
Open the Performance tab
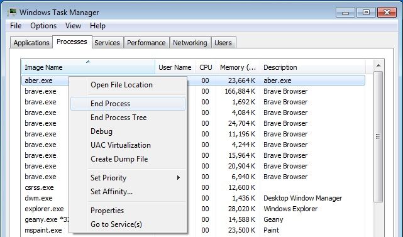146,43
